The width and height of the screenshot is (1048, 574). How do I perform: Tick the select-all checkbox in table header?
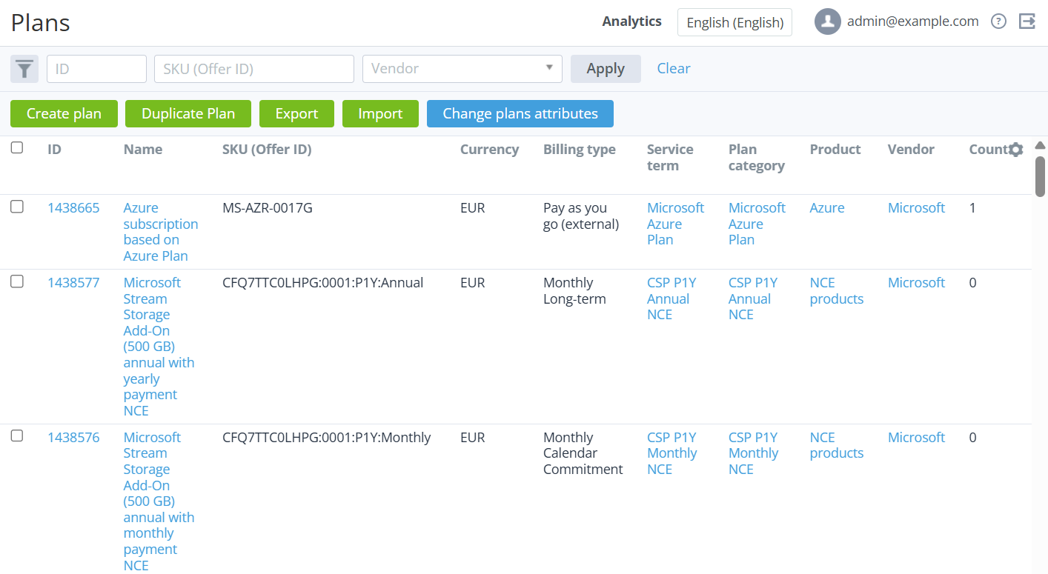click(17, 147)
